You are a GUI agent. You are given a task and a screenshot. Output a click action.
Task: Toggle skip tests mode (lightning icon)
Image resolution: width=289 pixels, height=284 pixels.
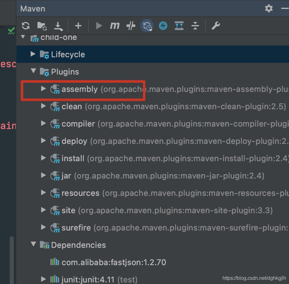[163, 26]
